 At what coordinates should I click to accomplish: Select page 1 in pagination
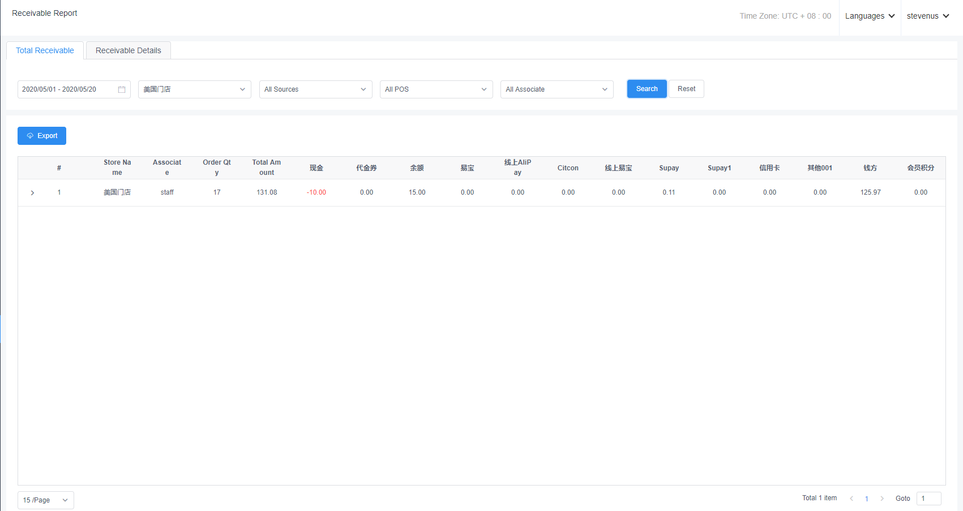click(x=867, y=499)
